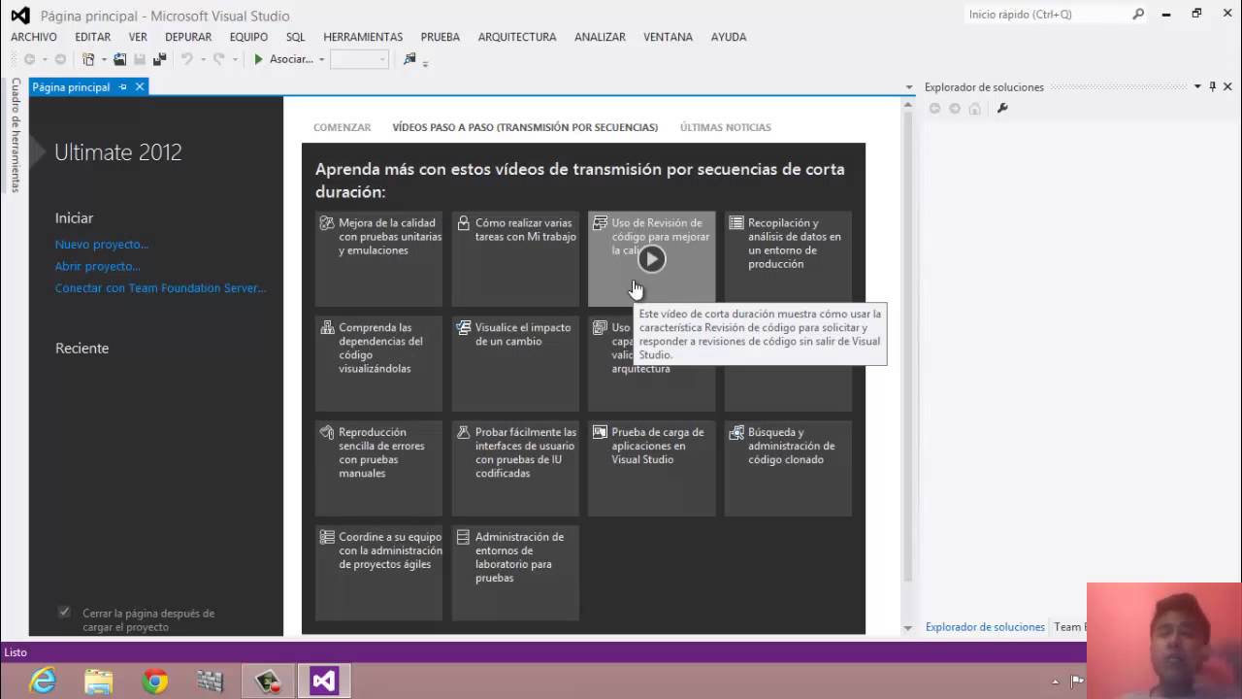Click the Undo toolbar icon
This screenshot has height=699, width=1242.
point(187,59)
